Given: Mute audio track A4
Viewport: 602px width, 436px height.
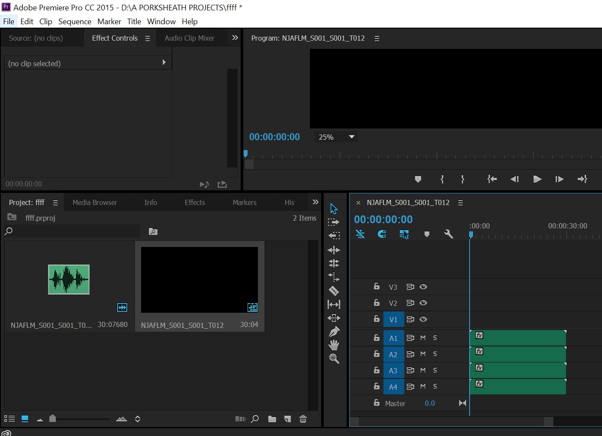Looking at the screenshot, I should [x=423, y=386].
